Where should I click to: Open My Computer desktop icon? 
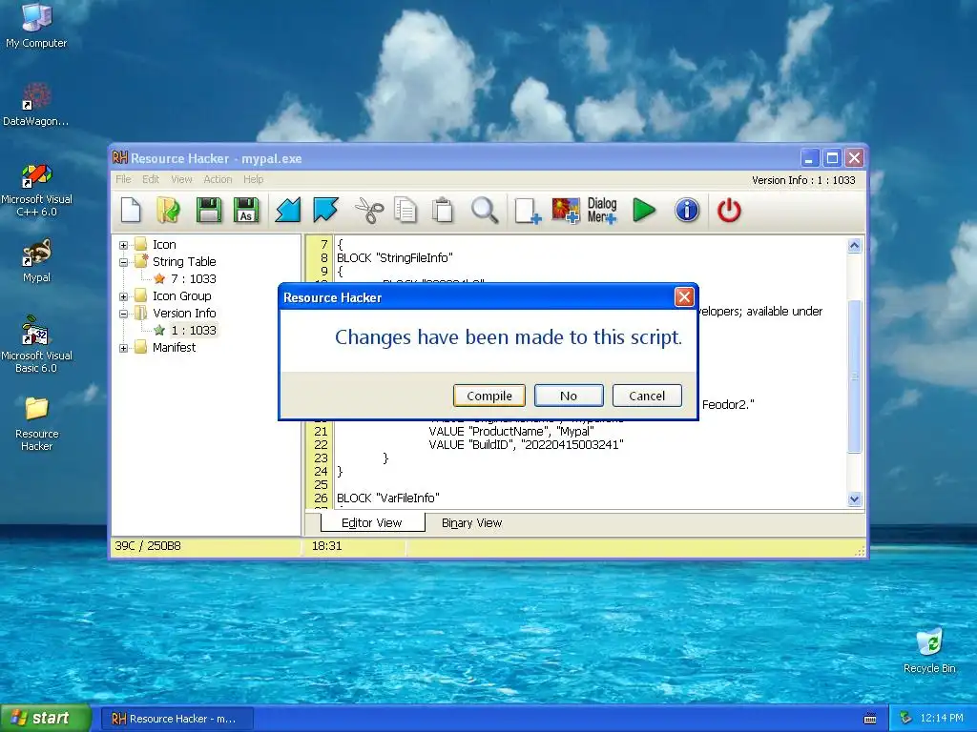(x=36, y=25)
